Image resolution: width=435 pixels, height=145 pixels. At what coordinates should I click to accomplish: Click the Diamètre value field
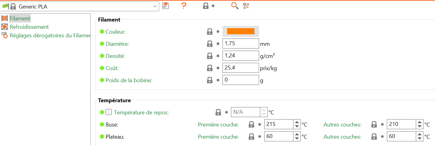(240, 44)
